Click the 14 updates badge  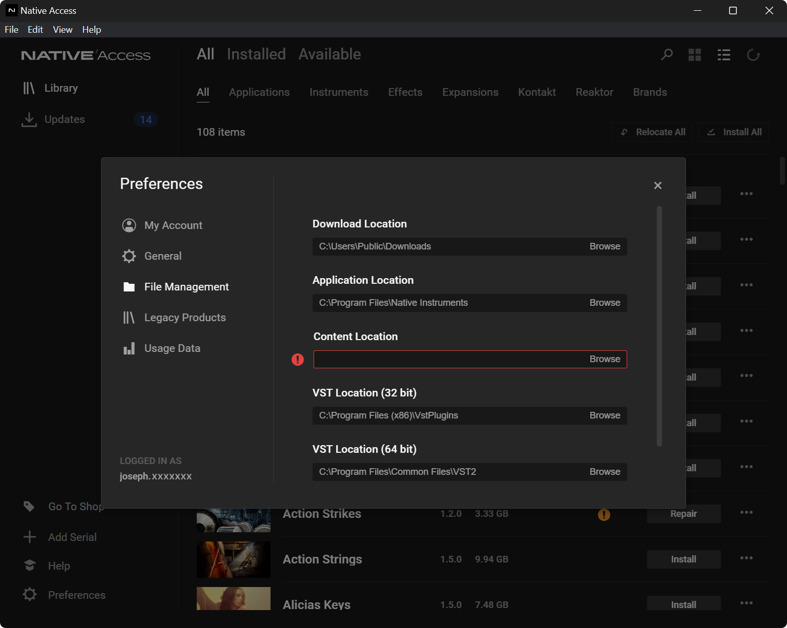click(146, 120)
